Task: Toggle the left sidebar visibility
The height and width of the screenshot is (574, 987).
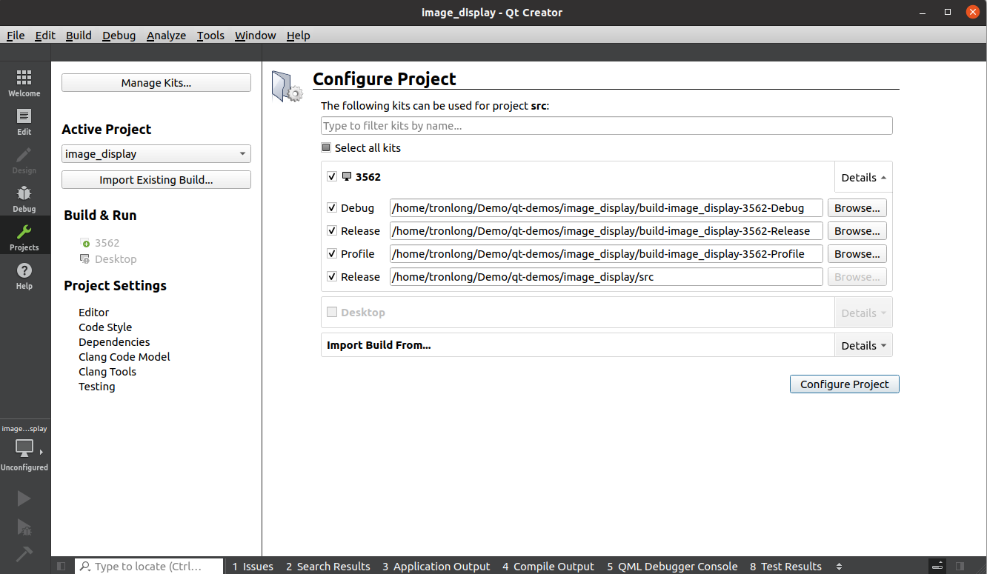Action: click(x=62, y=567)
